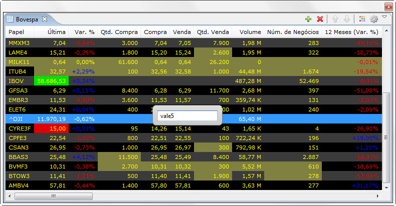Viewport: 396px width, 206px height.
Task: Select the MMXM3 row
Action: click(193, 43)
